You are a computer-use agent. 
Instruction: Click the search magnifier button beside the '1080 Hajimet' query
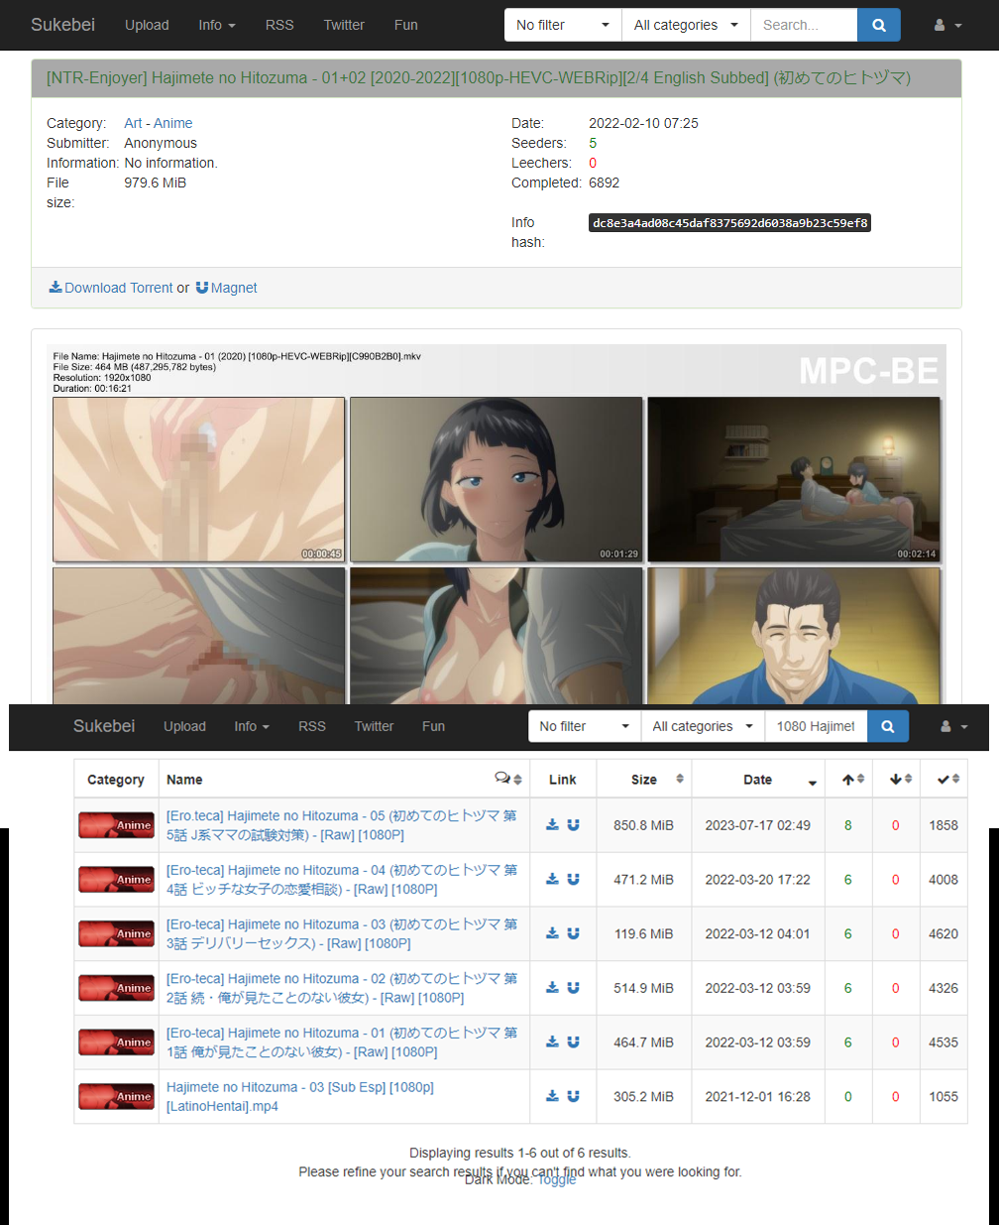[888, 726]
